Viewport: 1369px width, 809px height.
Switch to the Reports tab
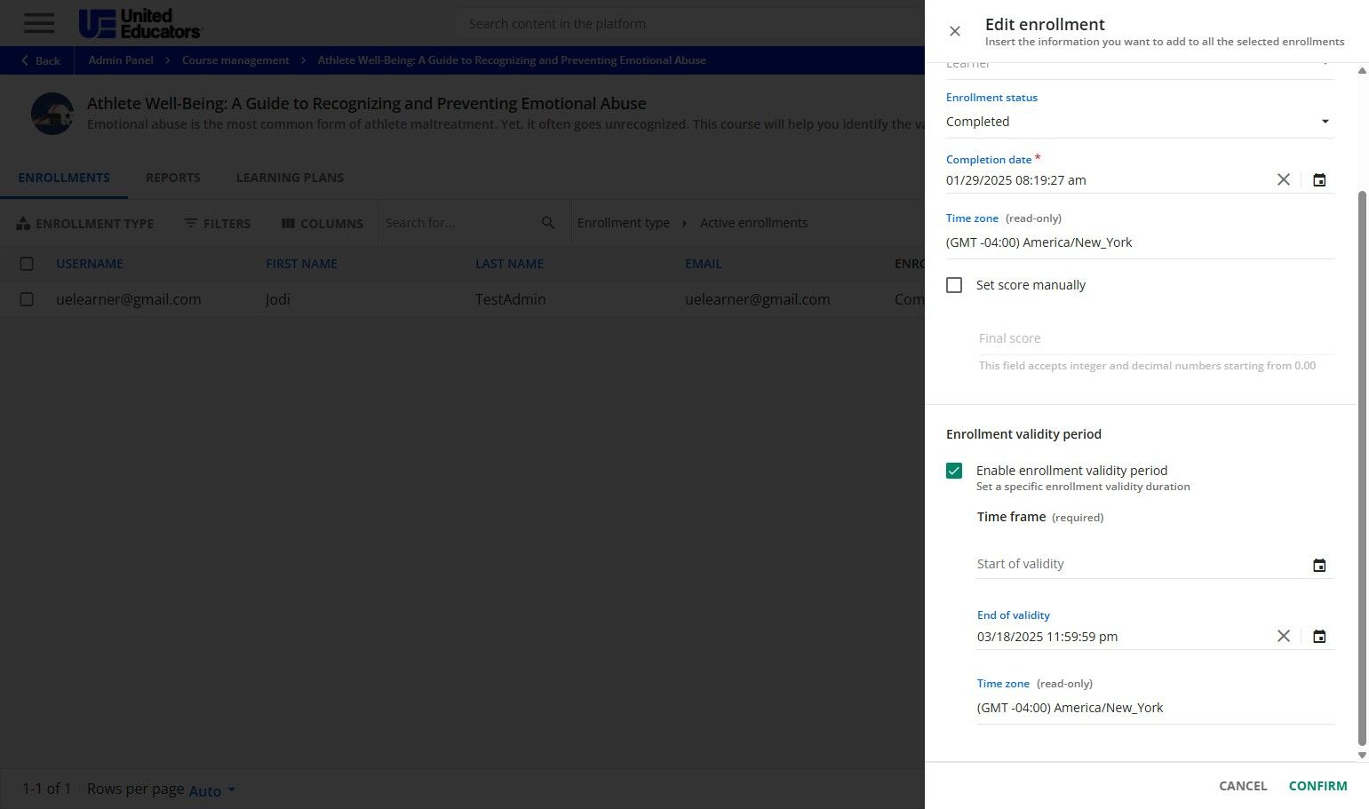coord(173,178)
